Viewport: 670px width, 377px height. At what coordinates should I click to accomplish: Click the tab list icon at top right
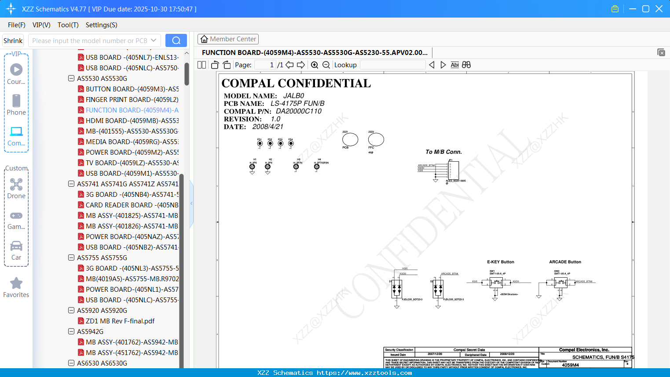pyautogui.click(x=661, y=52)
